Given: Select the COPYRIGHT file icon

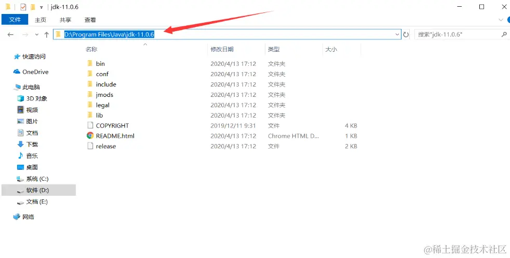Looking at the screenshot, I should click(90, 125).
